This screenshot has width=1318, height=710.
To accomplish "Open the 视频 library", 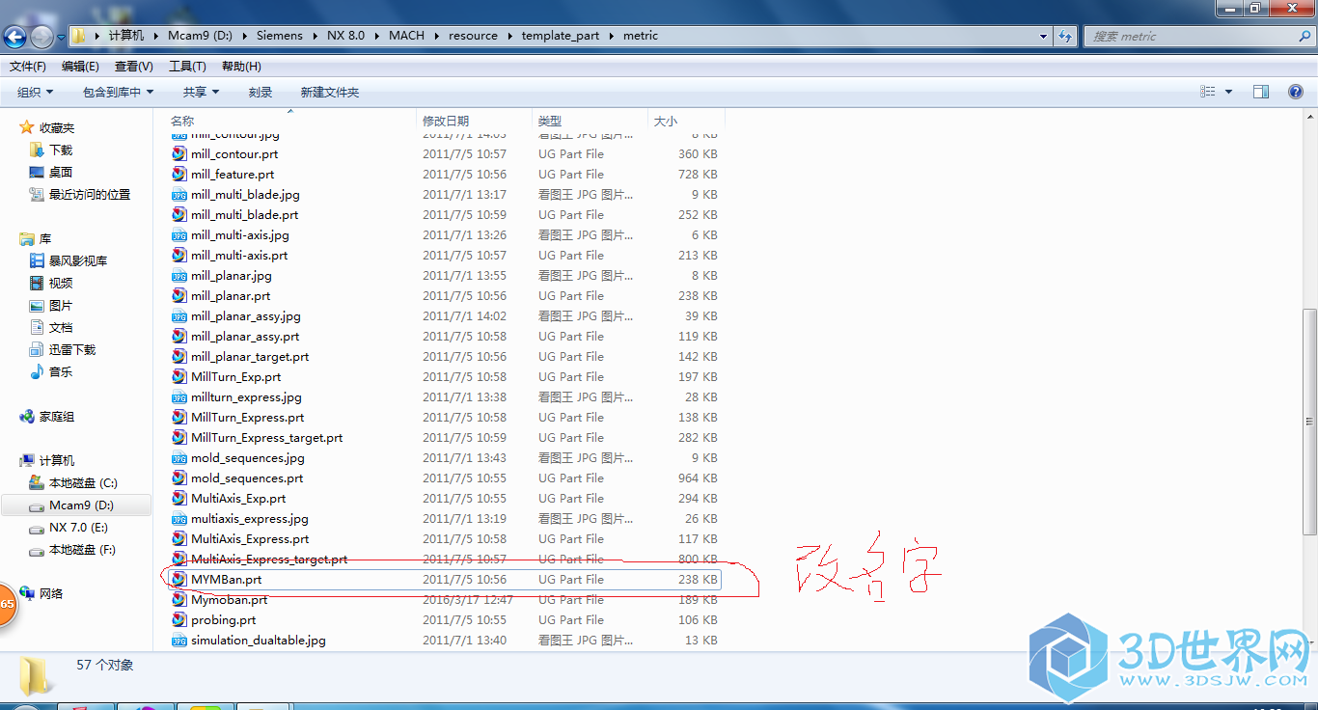I will pos(61,283).
